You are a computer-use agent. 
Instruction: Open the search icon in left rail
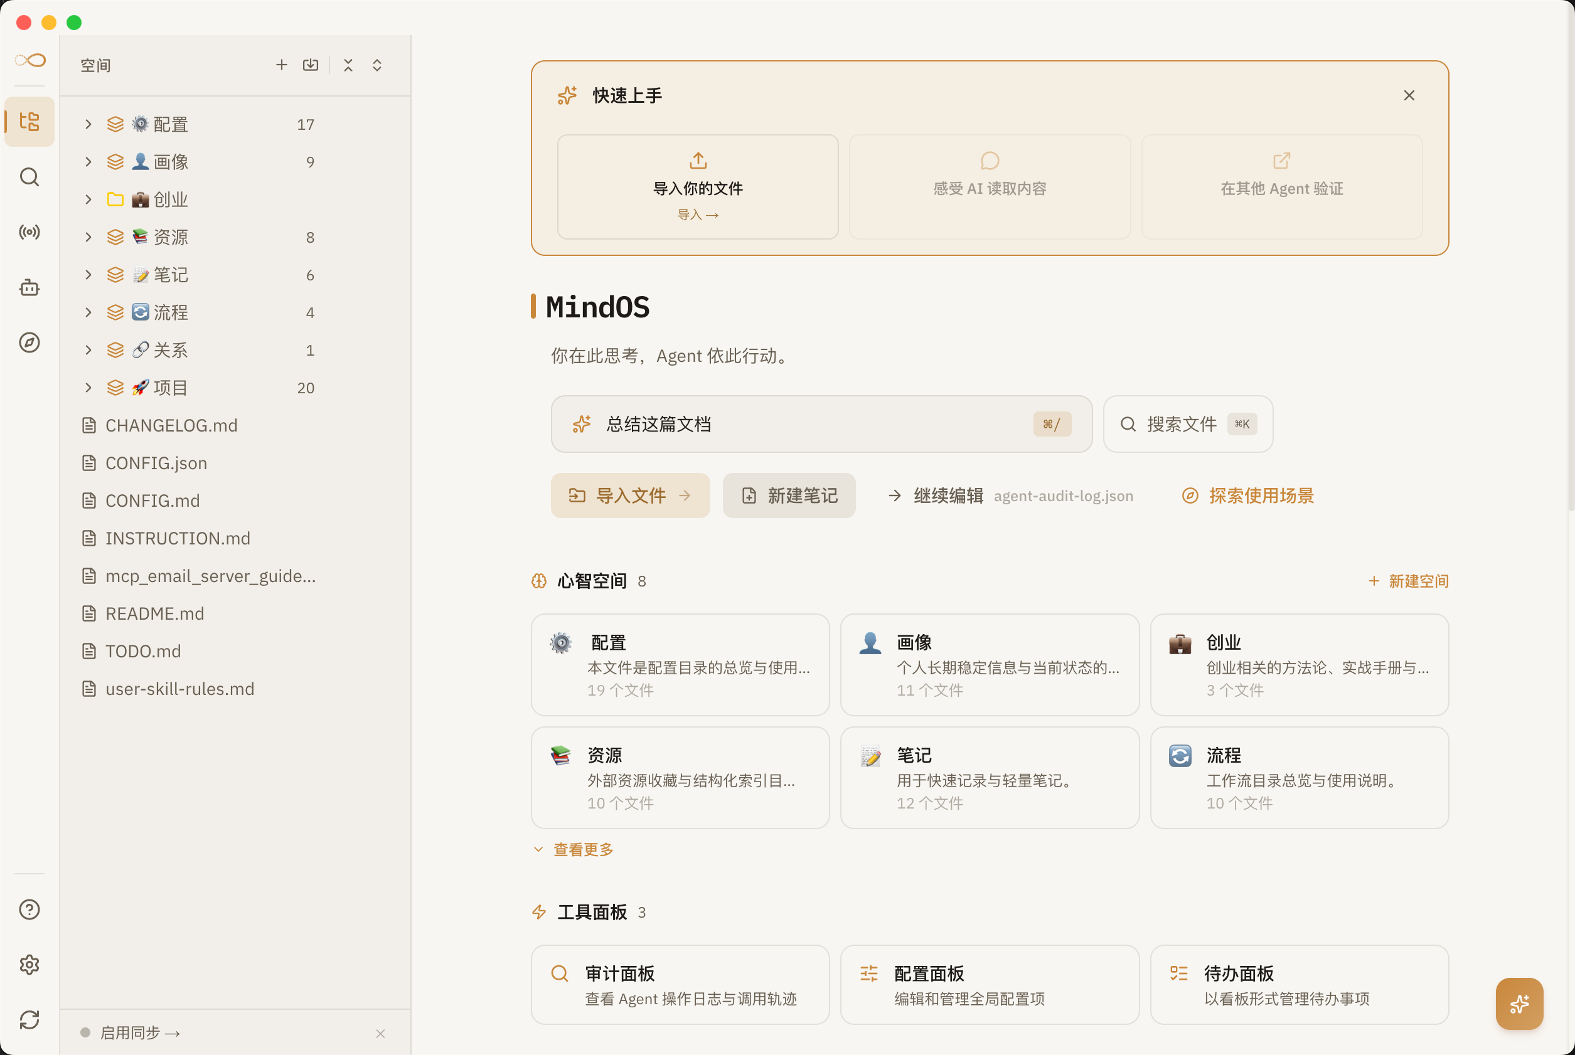click(29, 177)
